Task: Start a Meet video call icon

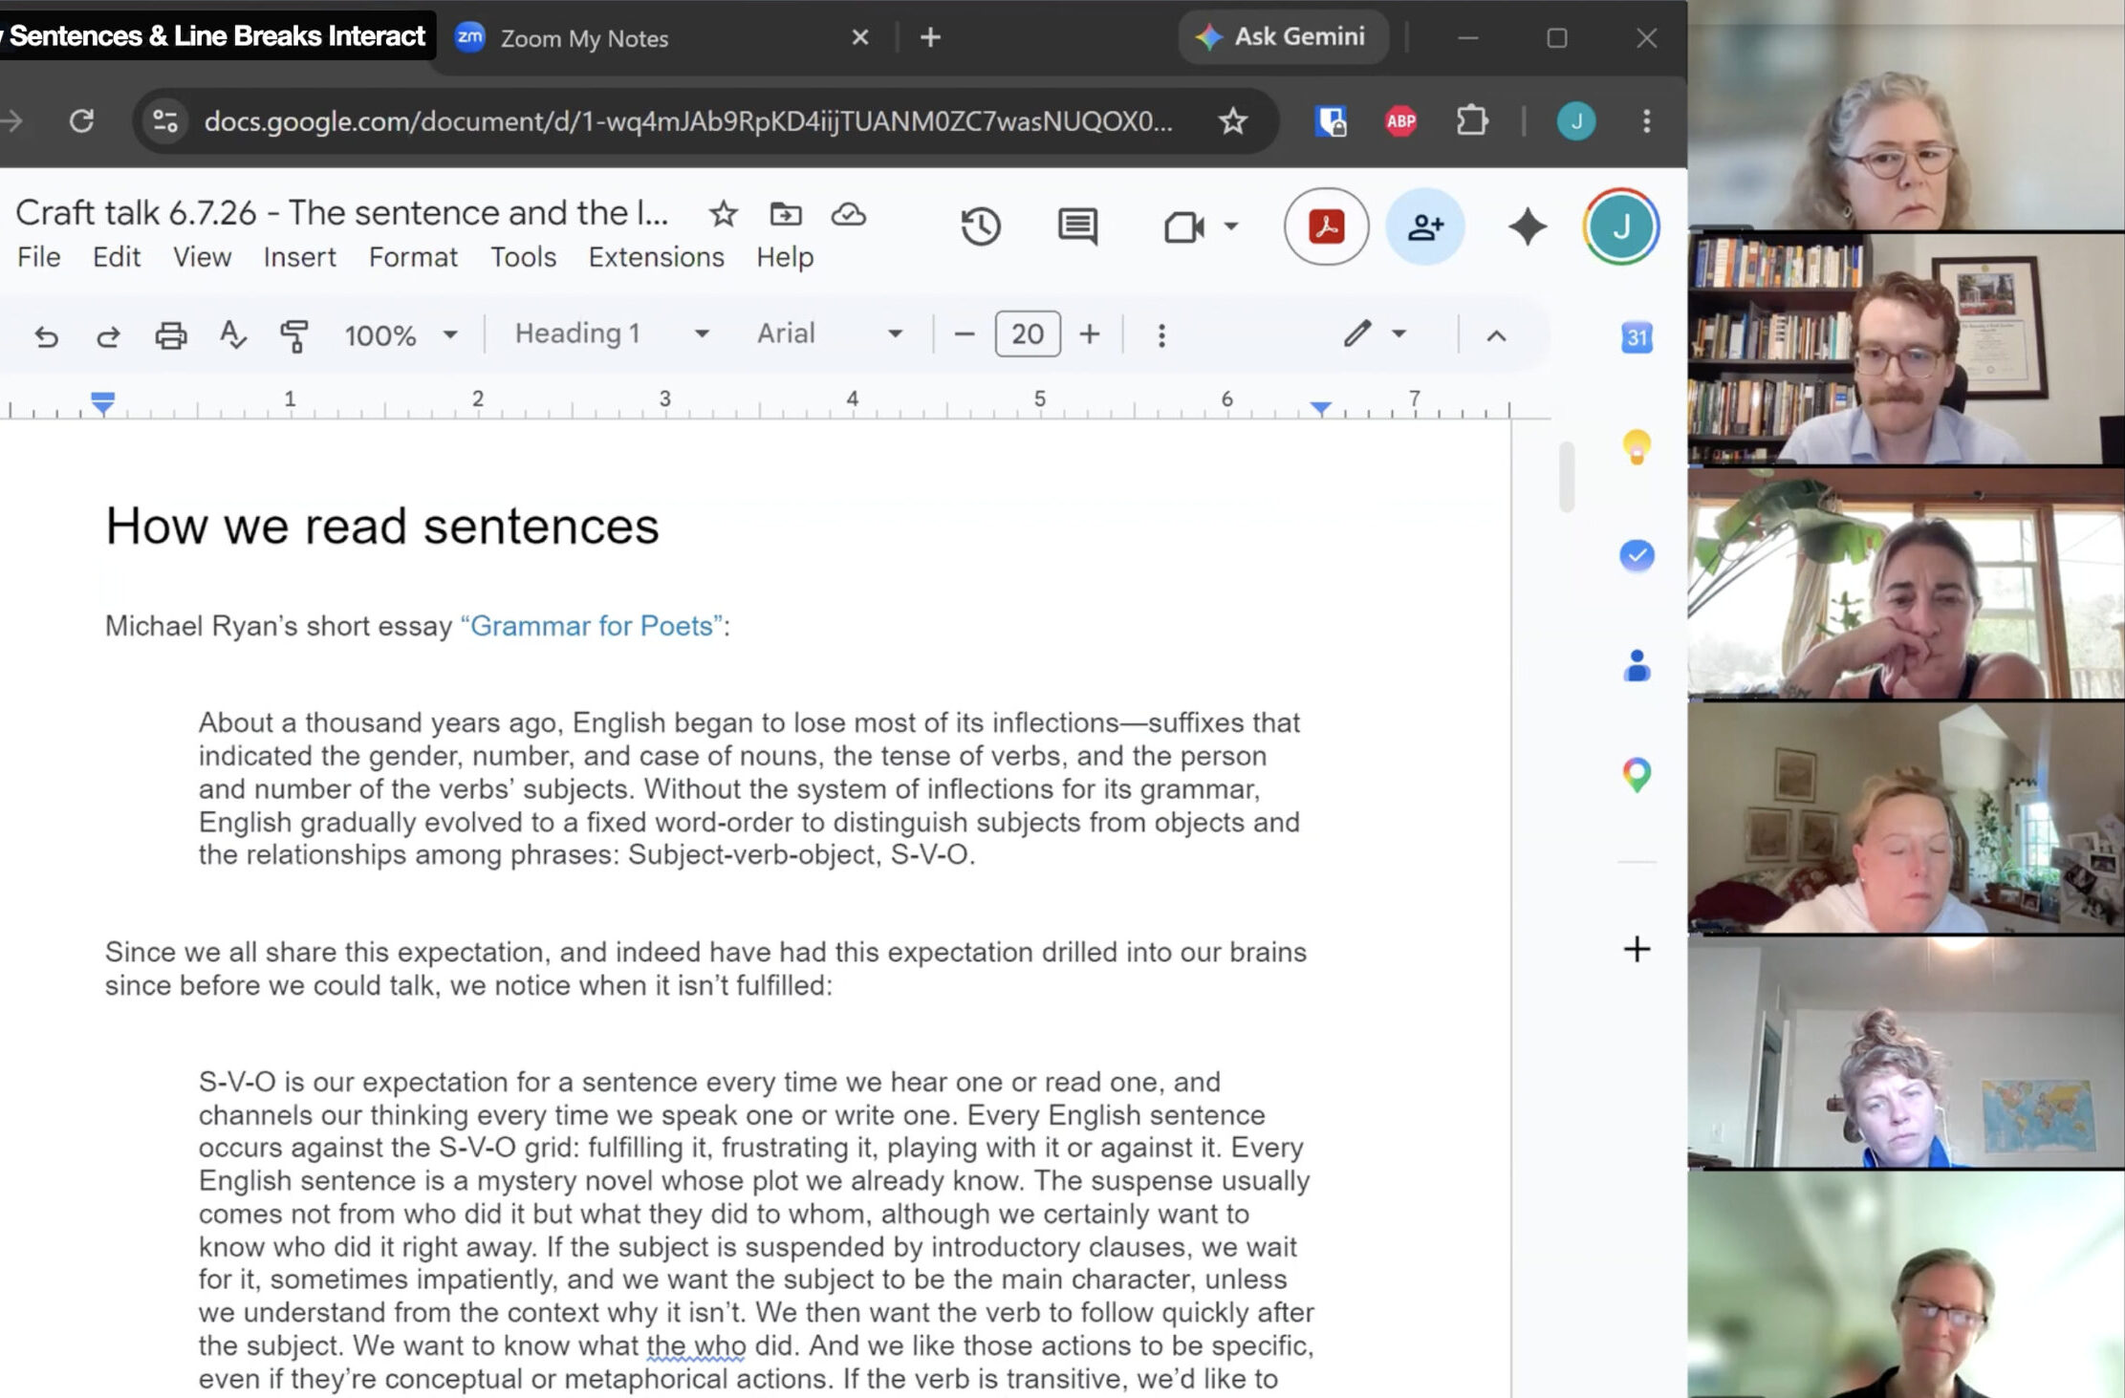Action: [x=1183, y=227]
